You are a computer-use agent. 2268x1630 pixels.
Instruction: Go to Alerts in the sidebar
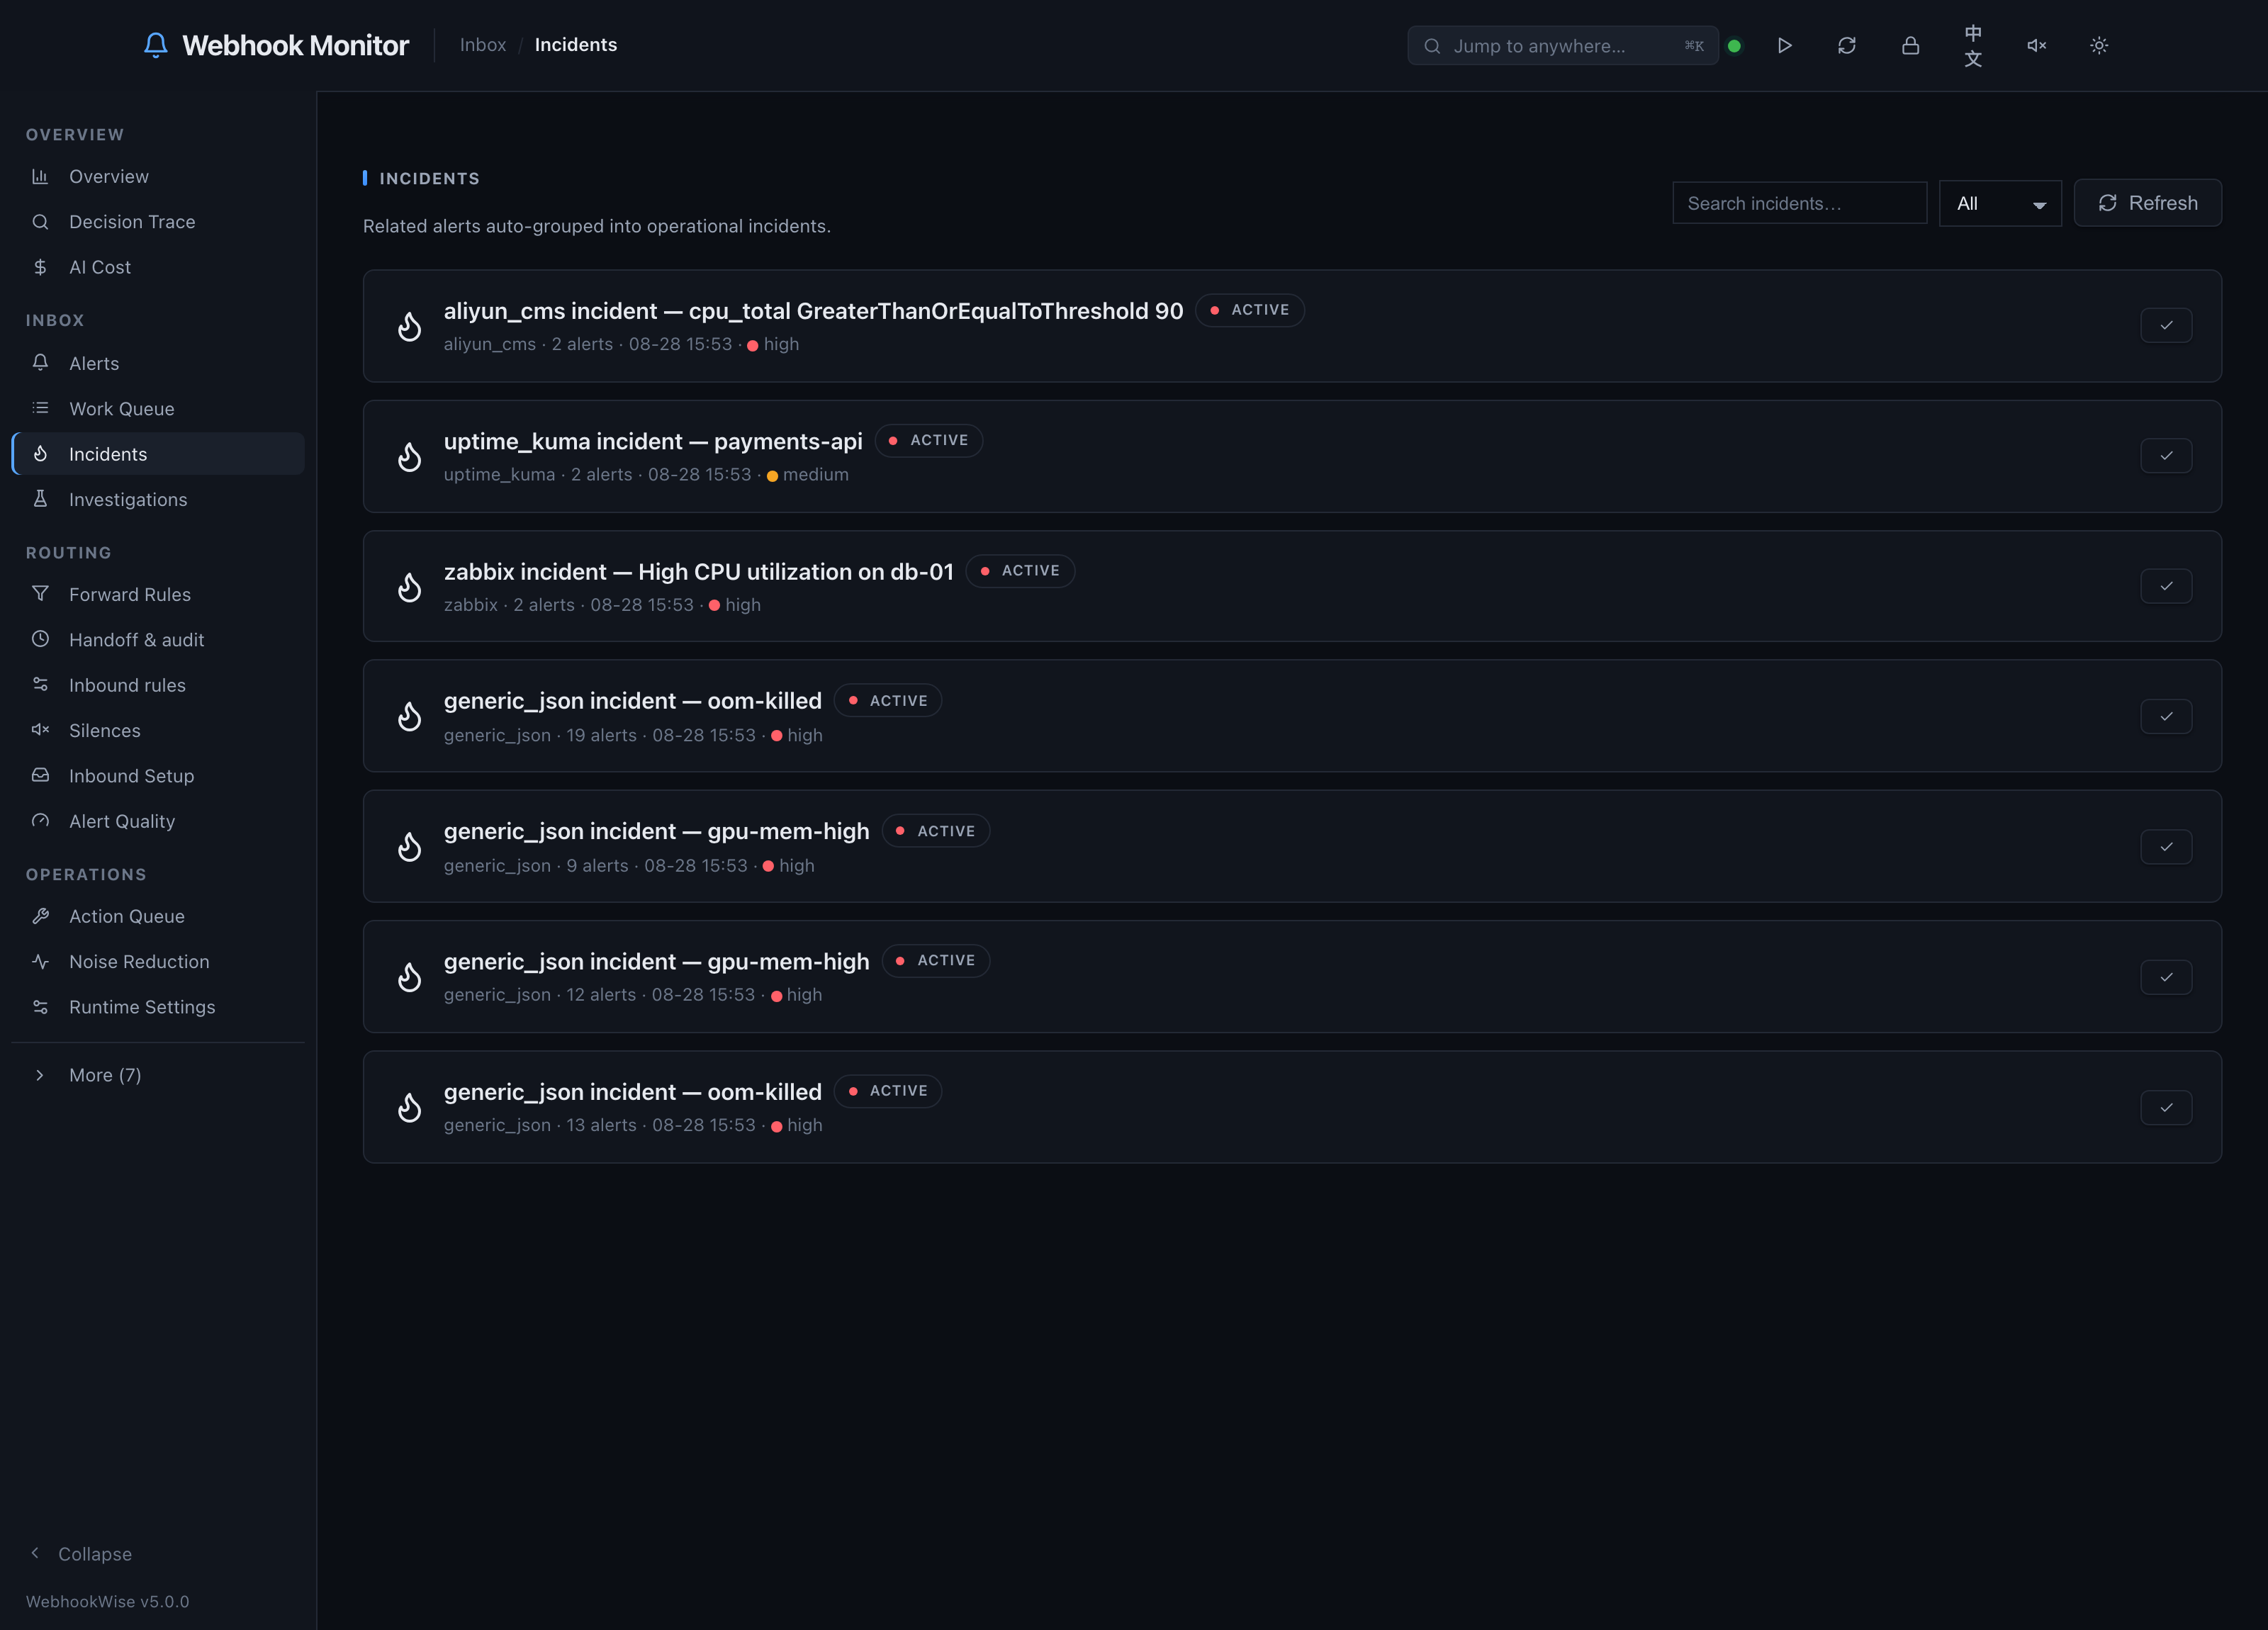coord(158,363)
